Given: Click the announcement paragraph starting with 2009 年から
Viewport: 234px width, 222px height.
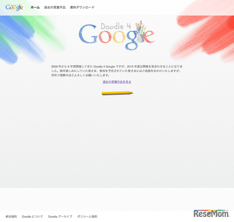Looking at the screenshot, I should tap(117, 71).
